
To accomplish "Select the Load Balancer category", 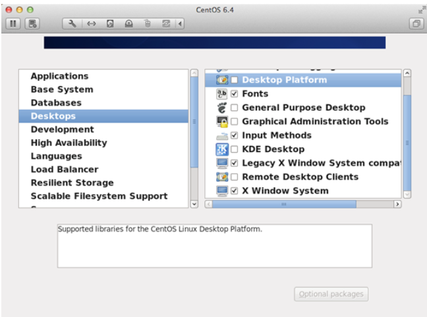I will pyautogui.click(x=103, y=170).
